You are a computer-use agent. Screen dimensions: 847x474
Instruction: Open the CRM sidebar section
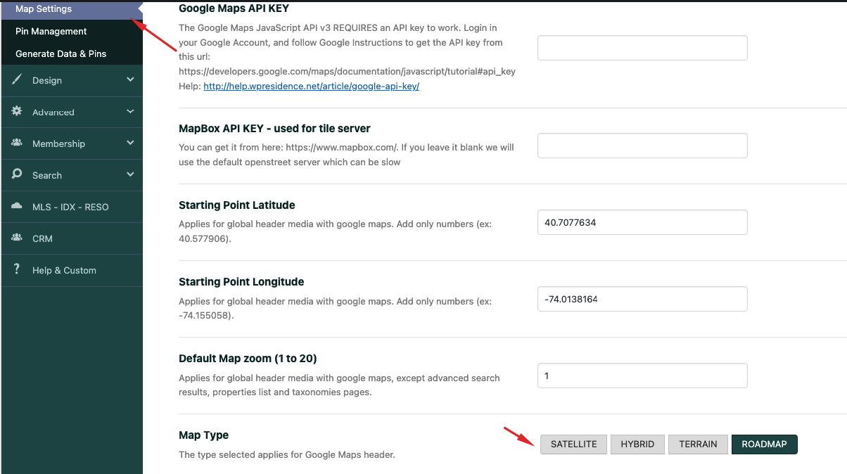[71, 238]
